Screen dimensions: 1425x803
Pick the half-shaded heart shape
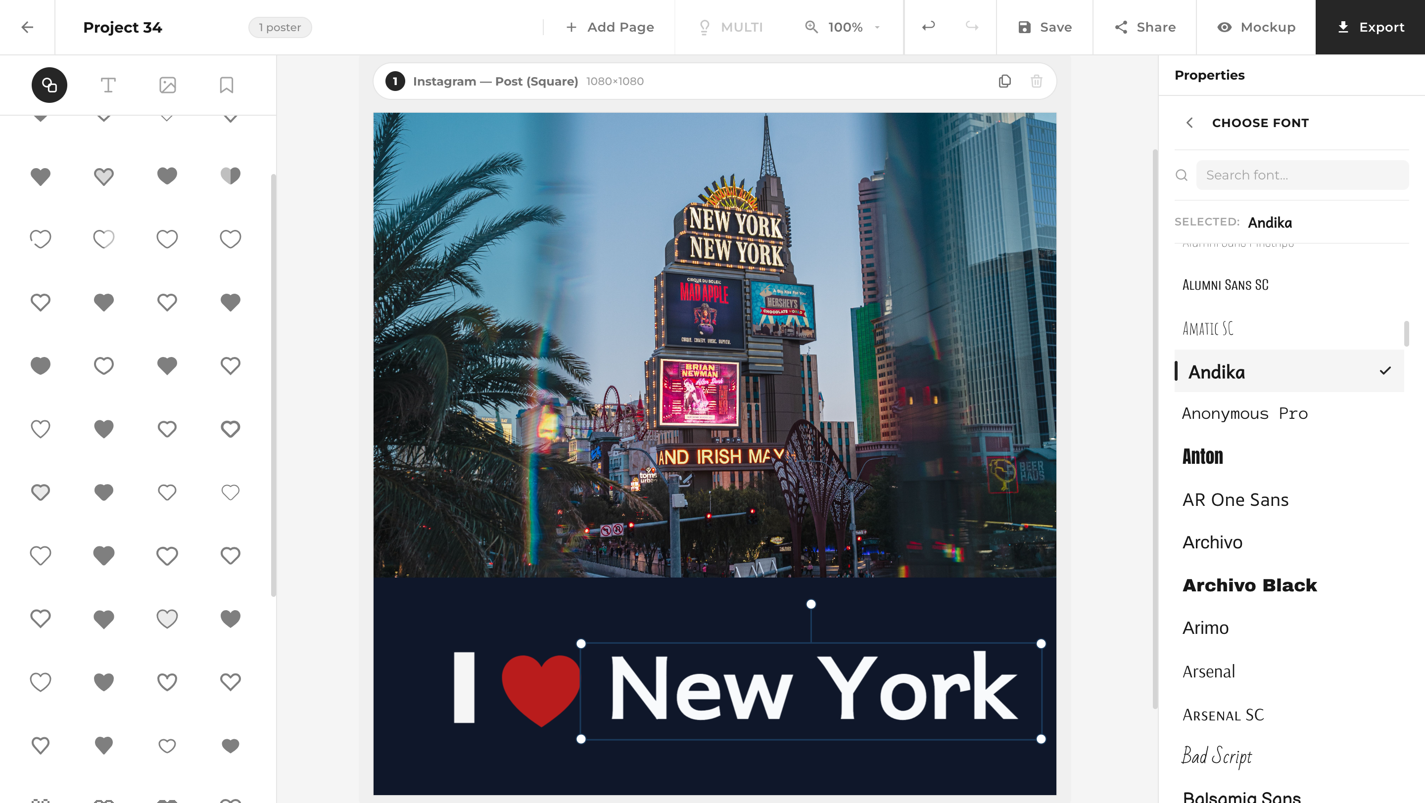point(230,176)
